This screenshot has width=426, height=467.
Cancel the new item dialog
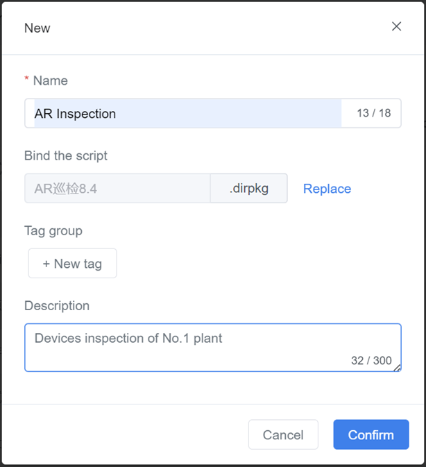click(283, 435)
